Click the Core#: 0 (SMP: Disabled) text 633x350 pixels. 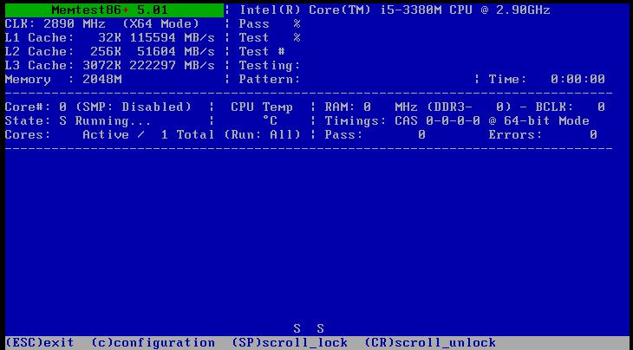coord(98,107)
